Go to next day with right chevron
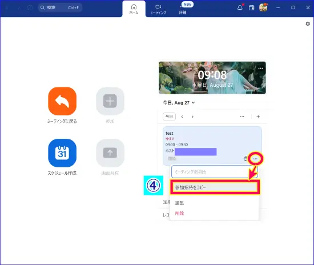 [192, 117]
